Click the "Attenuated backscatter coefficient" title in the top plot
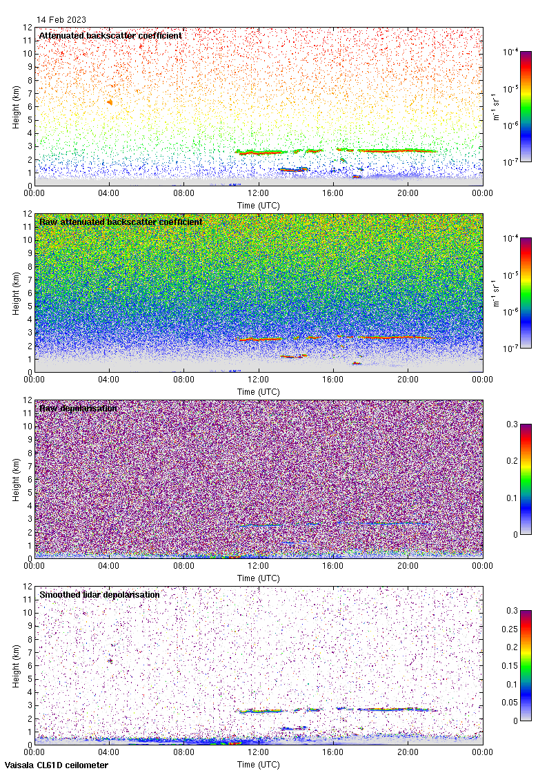 point(110,36)
